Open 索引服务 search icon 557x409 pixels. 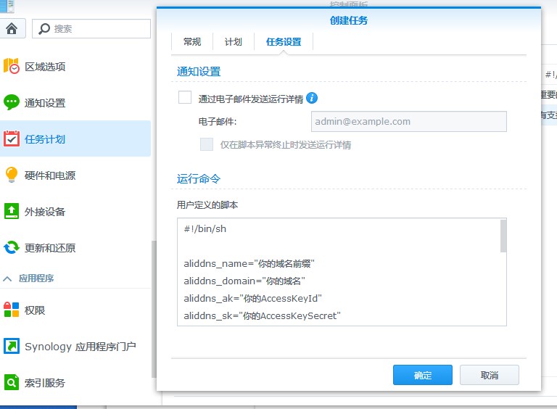point(12,383)
